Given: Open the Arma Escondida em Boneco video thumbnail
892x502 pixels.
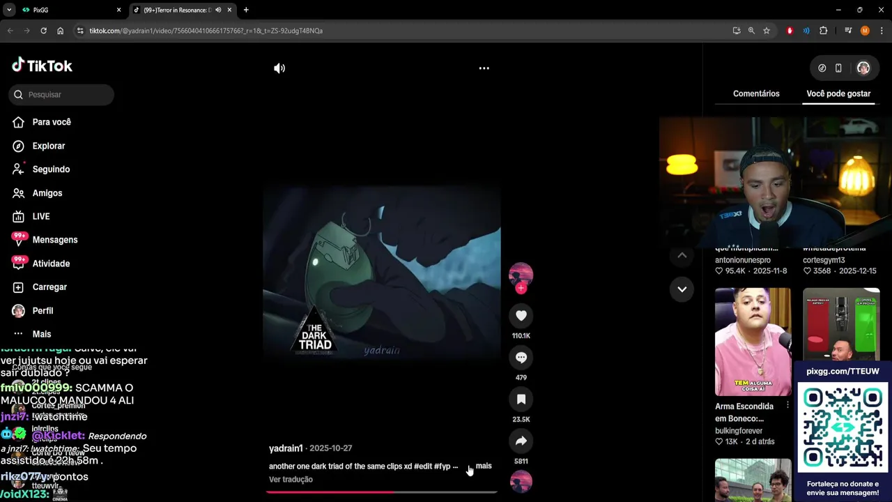Looking at the screenshot, I should tap(753, 342).
